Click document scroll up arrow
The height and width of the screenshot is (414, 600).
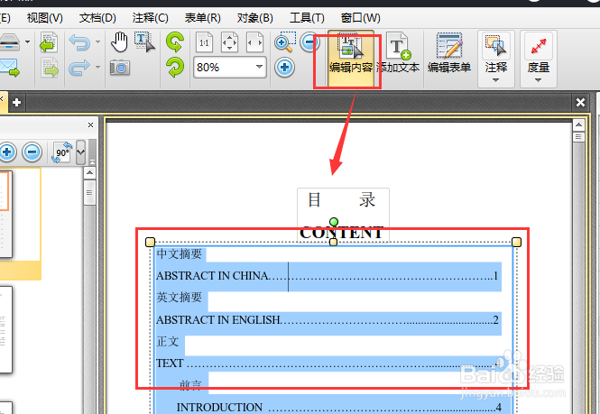tap(578, 125)
